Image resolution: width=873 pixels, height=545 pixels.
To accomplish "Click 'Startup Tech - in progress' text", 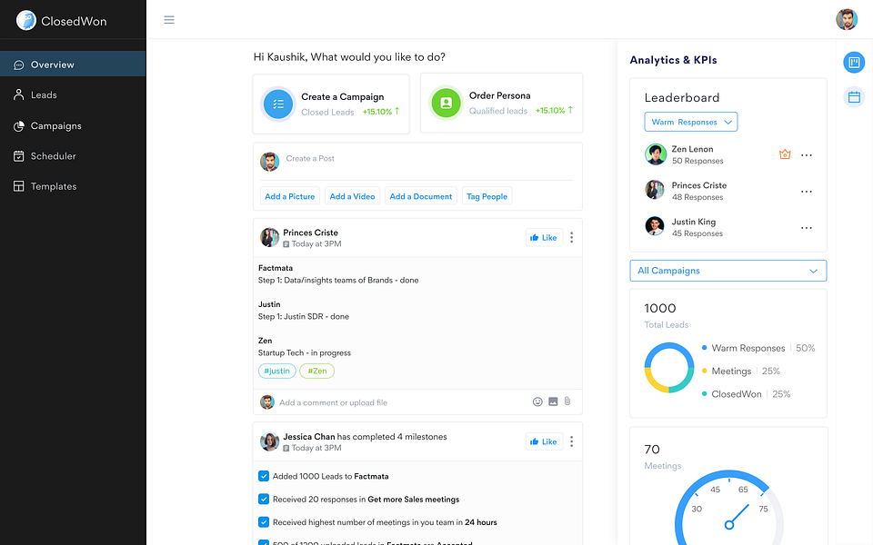I will (305, 353).
